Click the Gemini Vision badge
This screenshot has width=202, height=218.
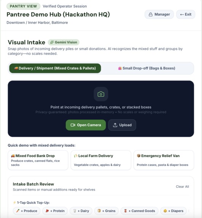click(x=64, y=42)
